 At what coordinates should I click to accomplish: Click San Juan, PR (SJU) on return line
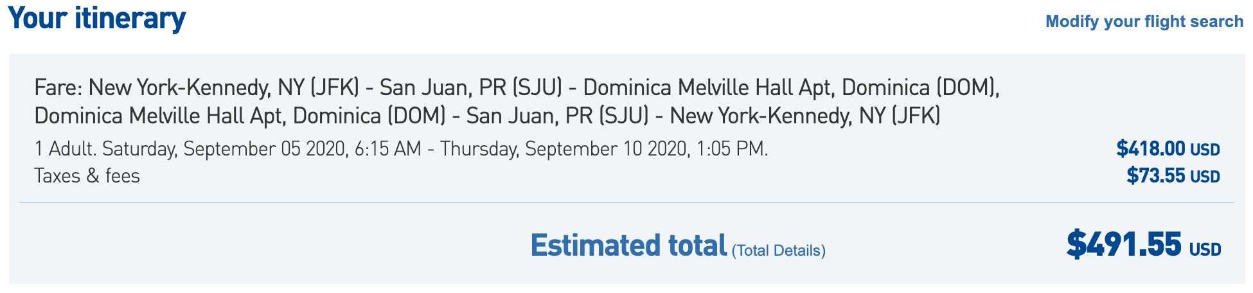coord(558,116)
